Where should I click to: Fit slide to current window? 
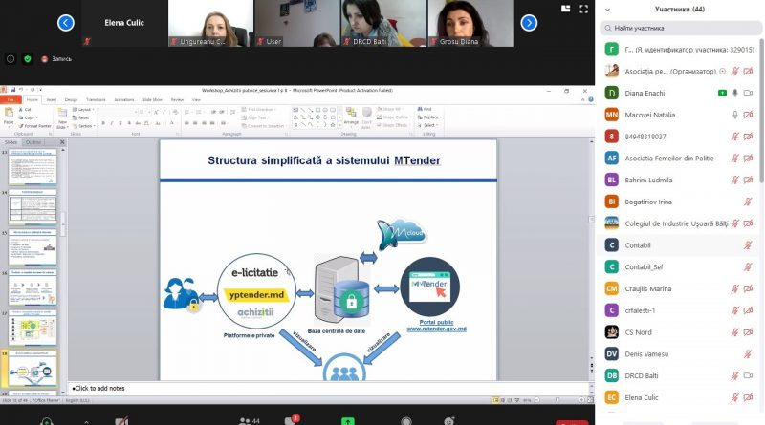[x=590, y=400]
